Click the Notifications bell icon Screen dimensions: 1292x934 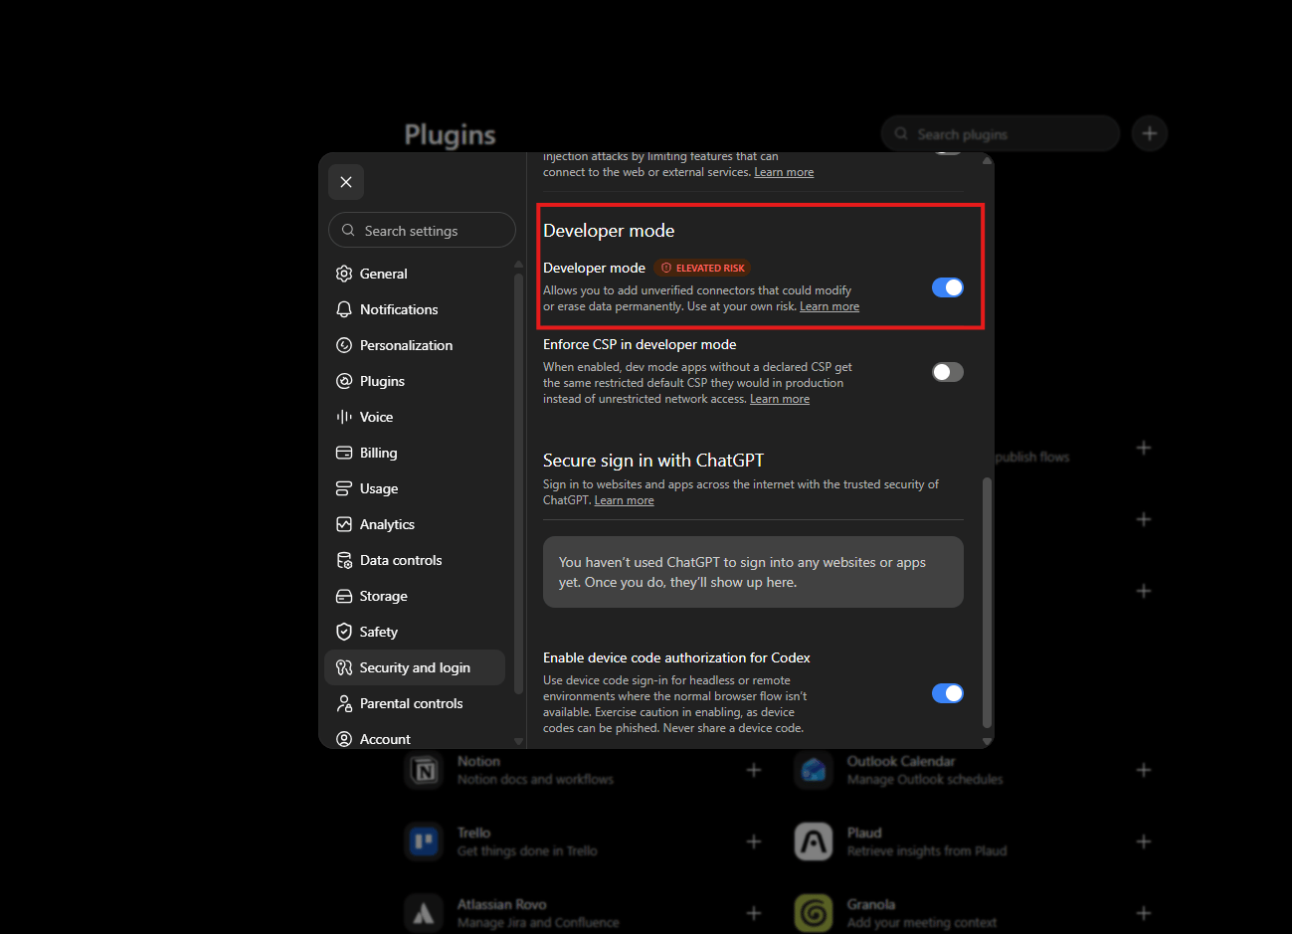[x=344, y=309]
